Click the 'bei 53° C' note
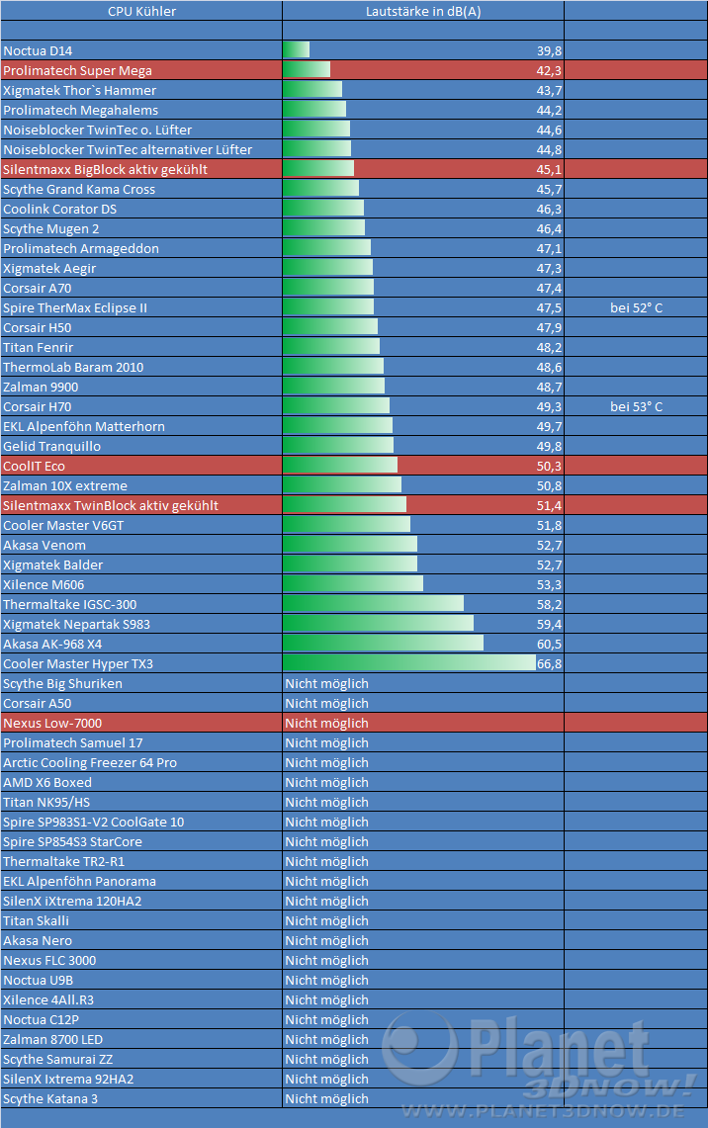Viewport: 708px width, 1128px height. click(x=636, y=406)
